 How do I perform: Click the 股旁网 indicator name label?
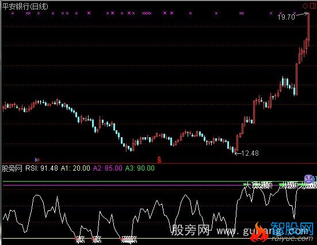pos(12,168)
